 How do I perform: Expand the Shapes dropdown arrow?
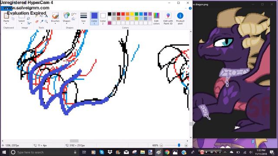pos(66,23)
